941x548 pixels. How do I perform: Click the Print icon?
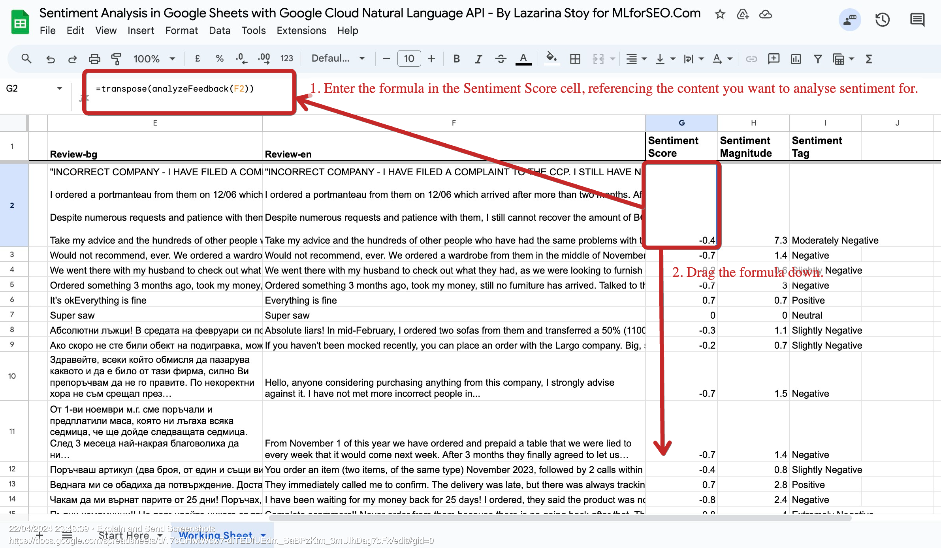[x=94, y=59]
